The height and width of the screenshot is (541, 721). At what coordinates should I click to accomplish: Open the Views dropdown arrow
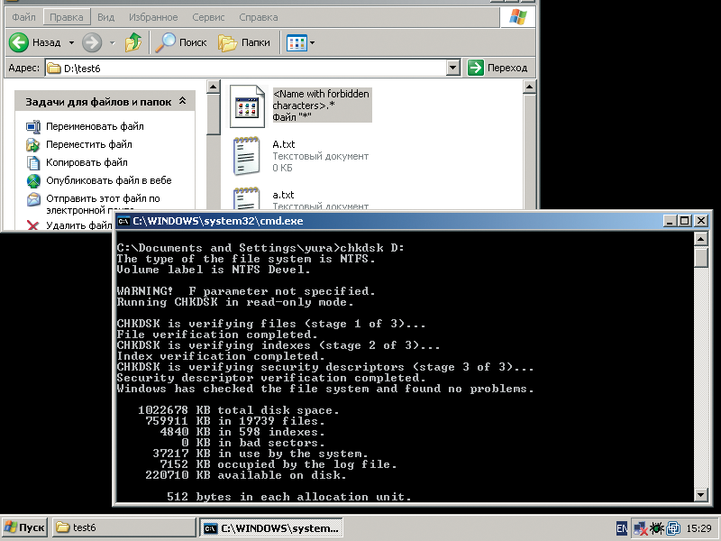click(312, 43)
